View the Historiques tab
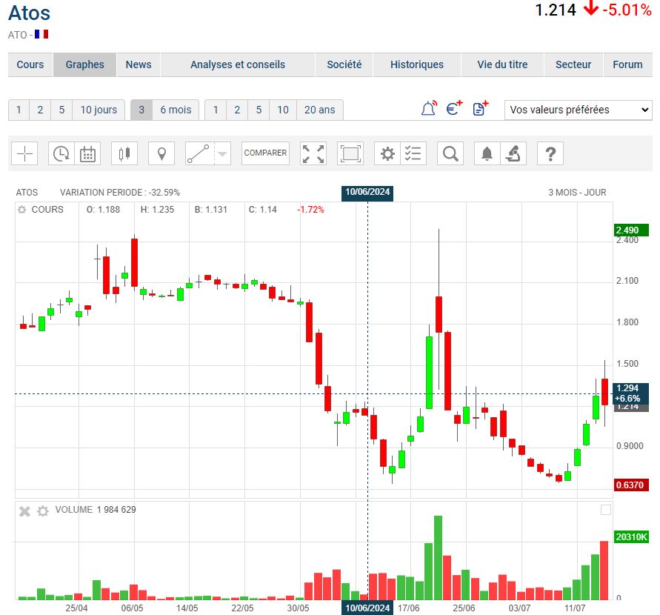Screen dimensions: 660x615 (x=417, y=64)
